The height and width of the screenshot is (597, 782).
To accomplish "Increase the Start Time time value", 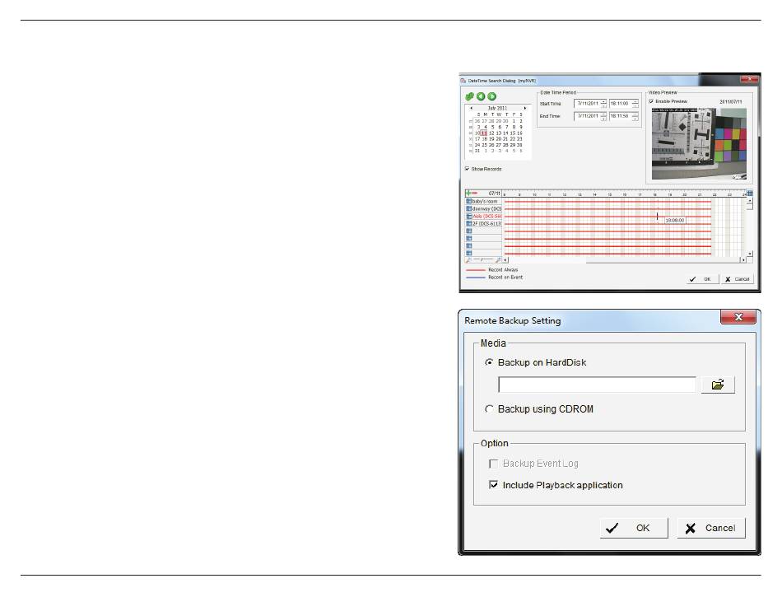I will 635,101.
